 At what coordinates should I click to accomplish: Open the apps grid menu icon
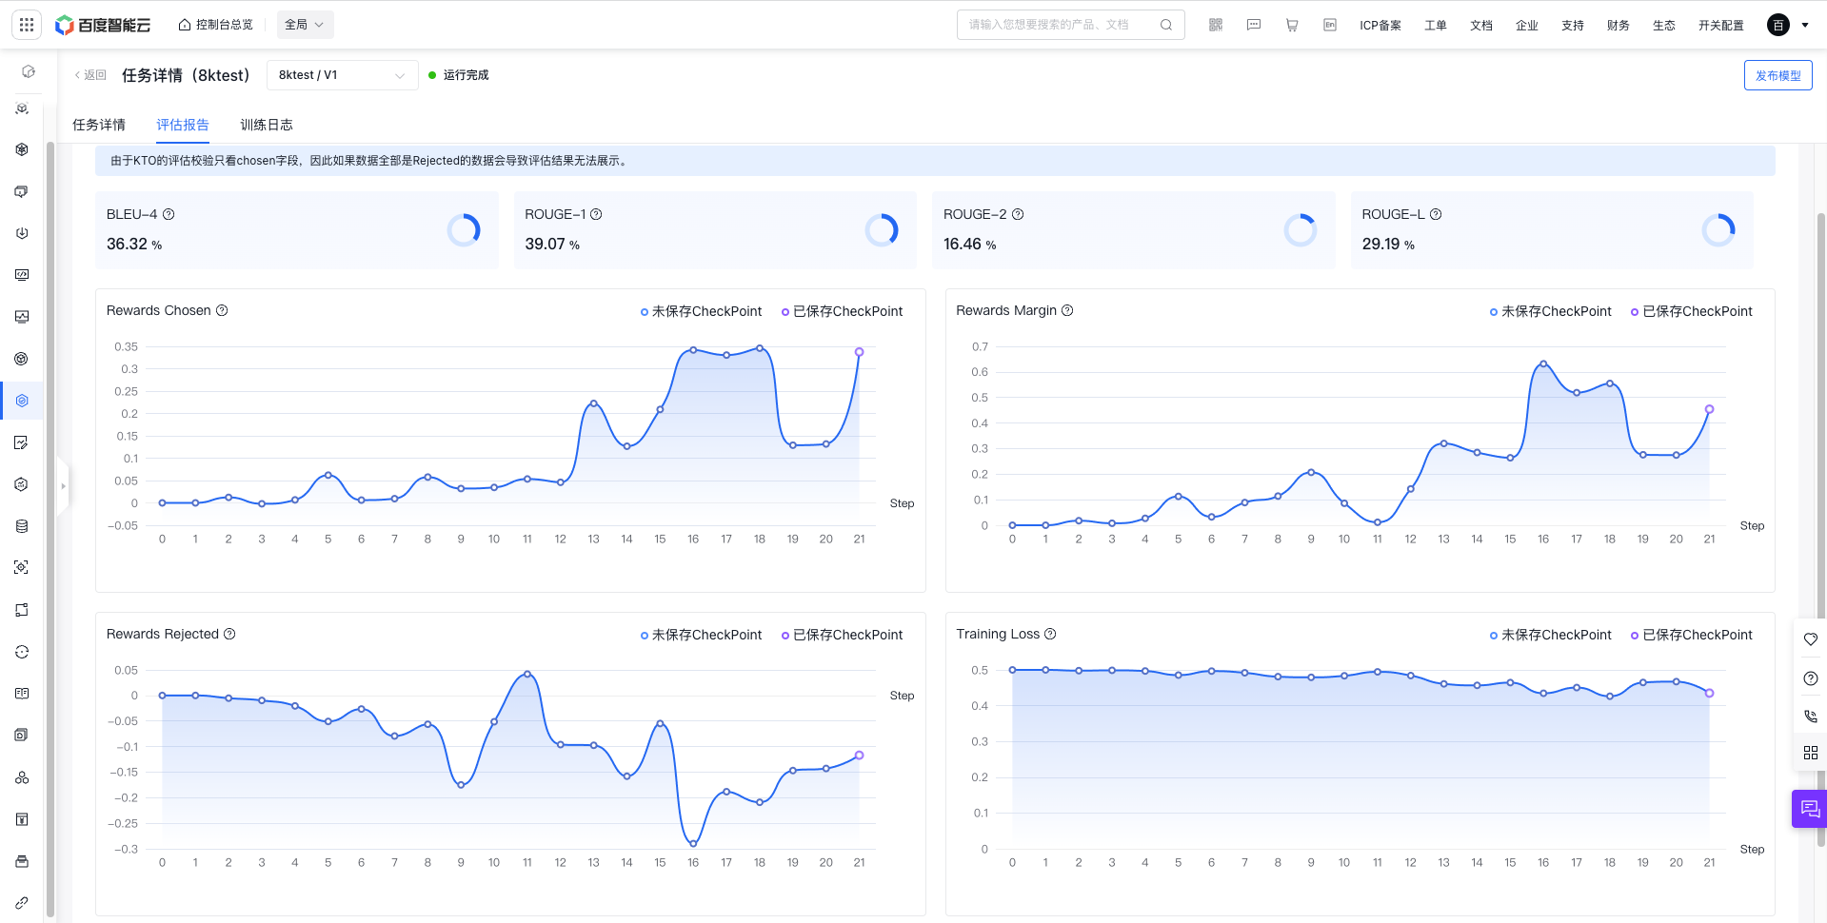pyautogui.click(x=27, y=25)
